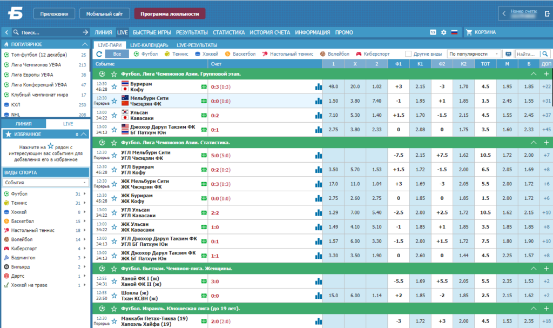Screen dimensions: 553x328
Task: Click match tracker icon for Шонла (ж) row
Action: [204, 296]
